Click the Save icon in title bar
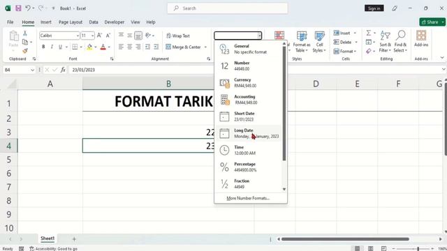The image size is (447, 251). click(x=18, y=8)
